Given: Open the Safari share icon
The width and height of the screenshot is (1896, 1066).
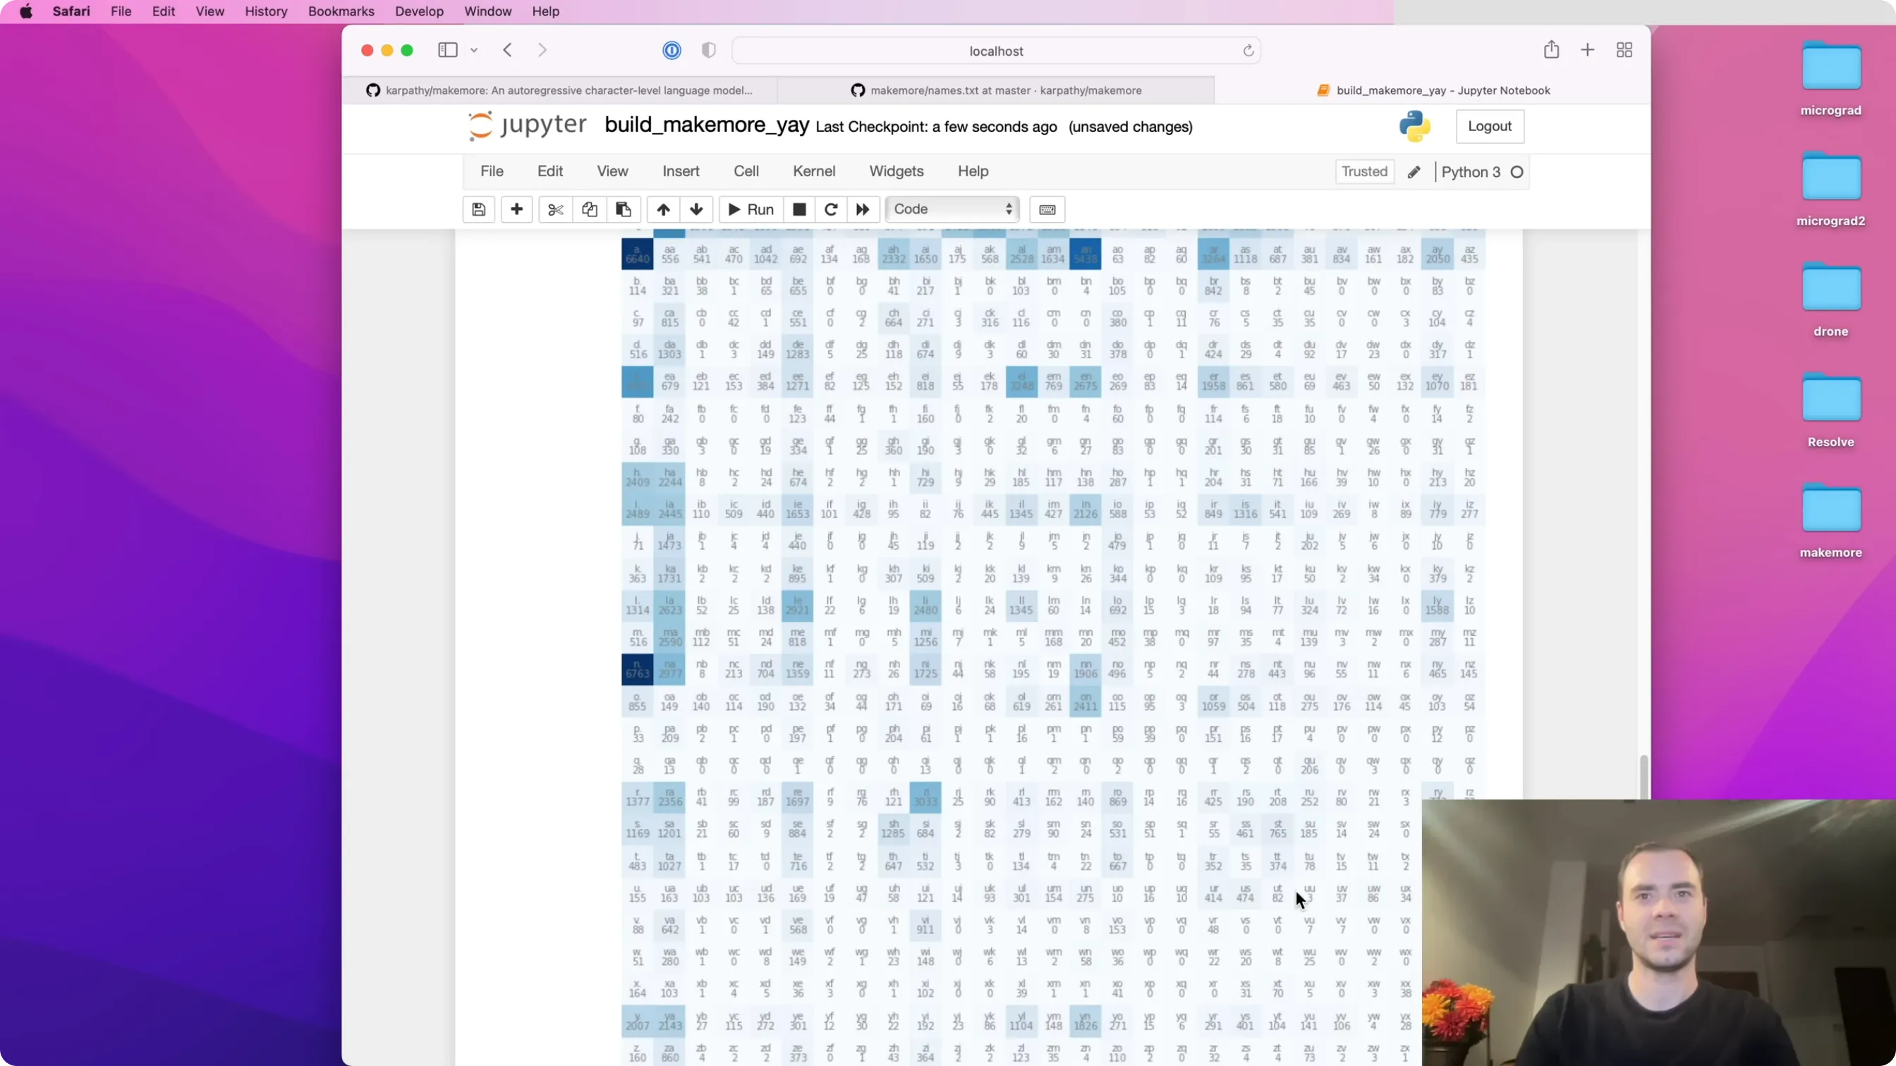Looking at the screenshot, I should (1552, 50).
